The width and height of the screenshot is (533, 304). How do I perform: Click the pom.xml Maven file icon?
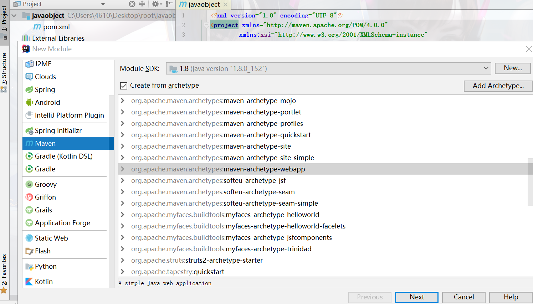[x=37, y=27]
